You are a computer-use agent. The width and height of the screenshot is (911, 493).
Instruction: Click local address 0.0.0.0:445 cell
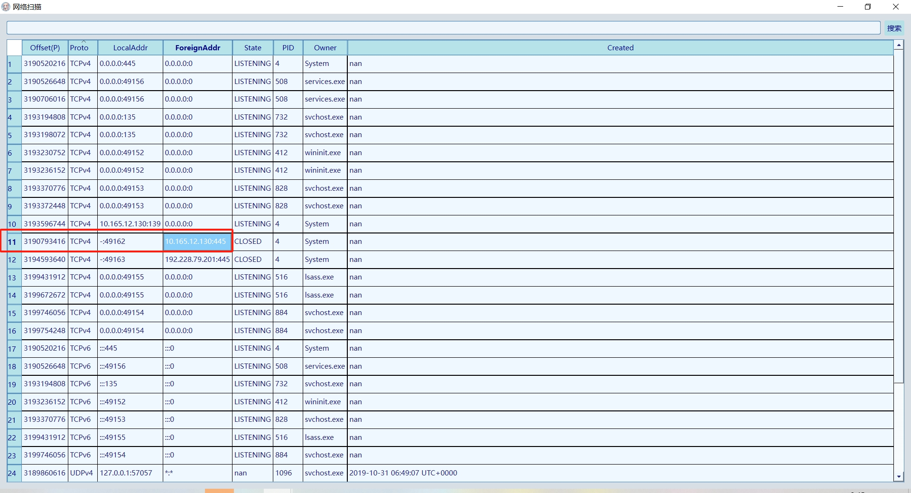(130, 64)
